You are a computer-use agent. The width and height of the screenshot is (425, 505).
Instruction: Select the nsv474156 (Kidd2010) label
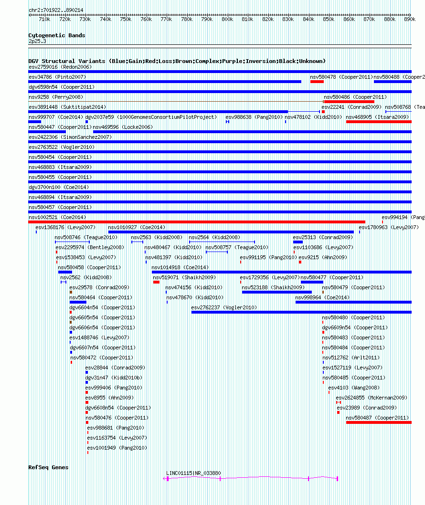[x=194, y=287]
